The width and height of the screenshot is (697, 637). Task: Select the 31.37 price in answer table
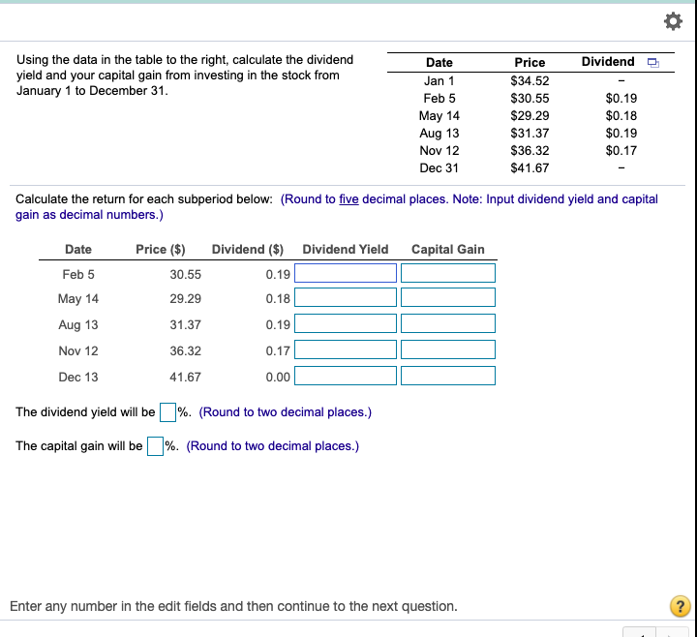pos(185,325)
